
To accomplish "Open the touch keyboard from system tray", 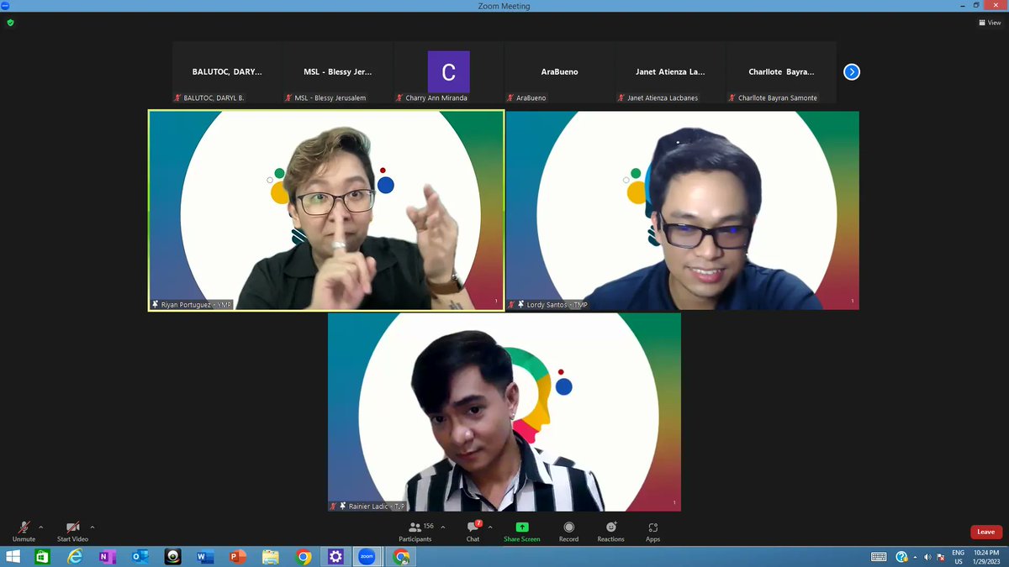I will tap(879, 556).
